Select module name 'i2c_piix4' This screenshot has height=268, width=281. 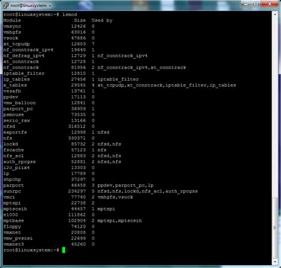tap(17, 168)
